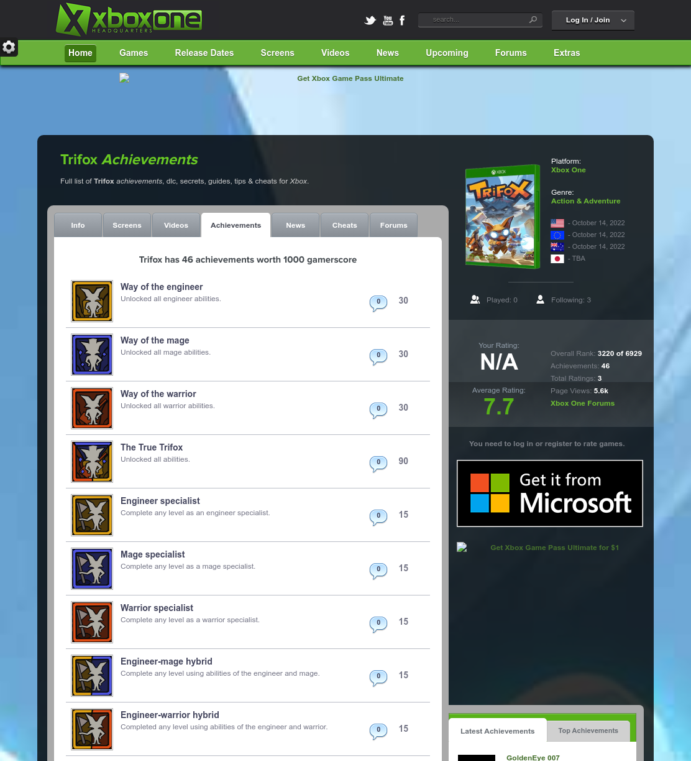Click The True Trifox achievement icon
This screenshot has height=761, width=691.
click(x=92, y=462)
